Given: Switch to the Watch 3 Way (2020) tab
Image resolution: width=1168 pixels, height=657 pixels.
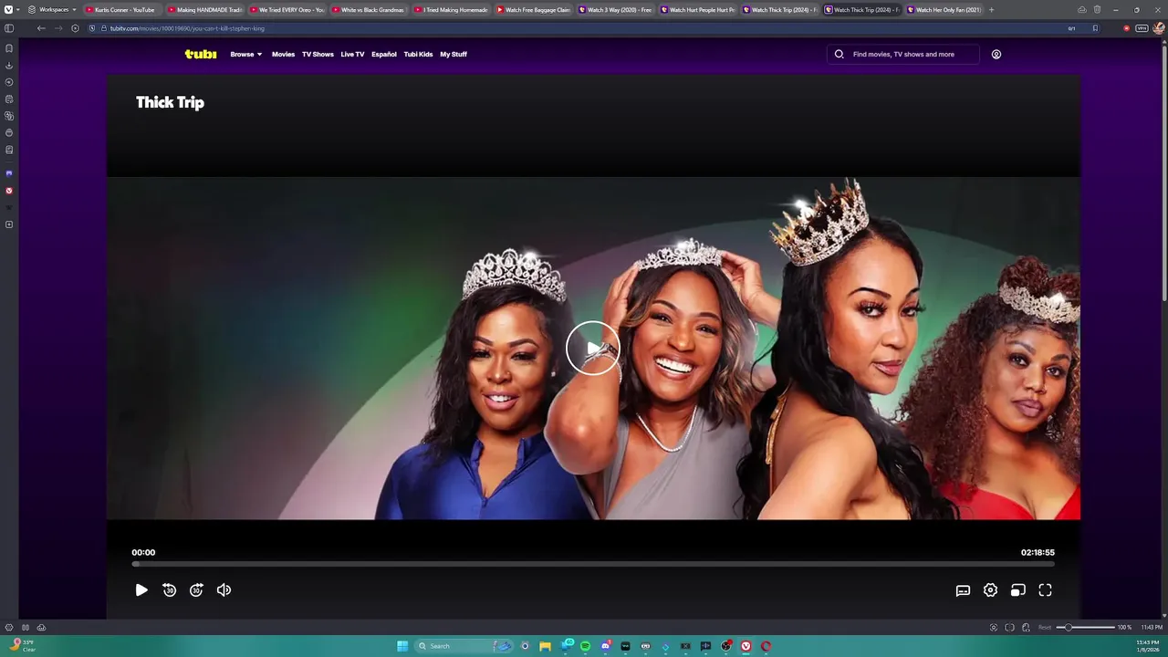Looking at the screenshot, I should (616, 9).
